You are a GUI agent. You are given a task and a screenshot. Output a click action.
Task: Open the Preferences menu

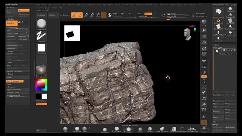coord(164,5)
